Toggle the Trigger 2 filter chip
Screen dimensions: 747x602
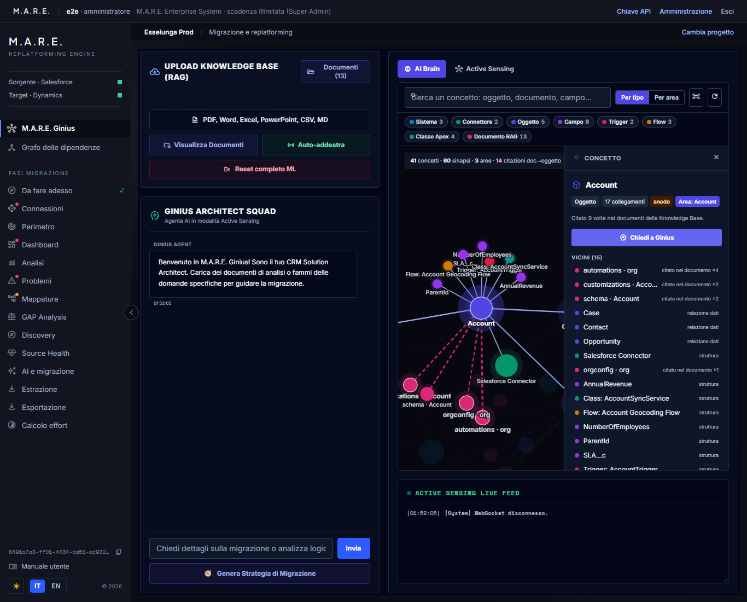point(617,121)
